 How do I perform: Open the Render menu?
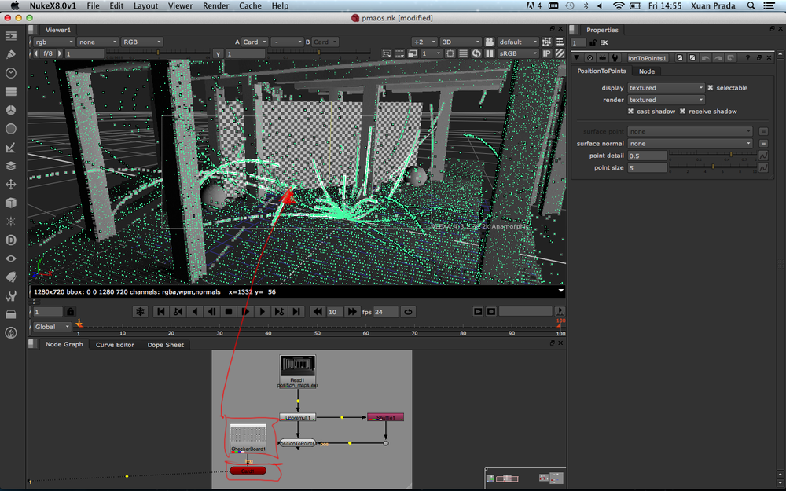click(216, 5)
